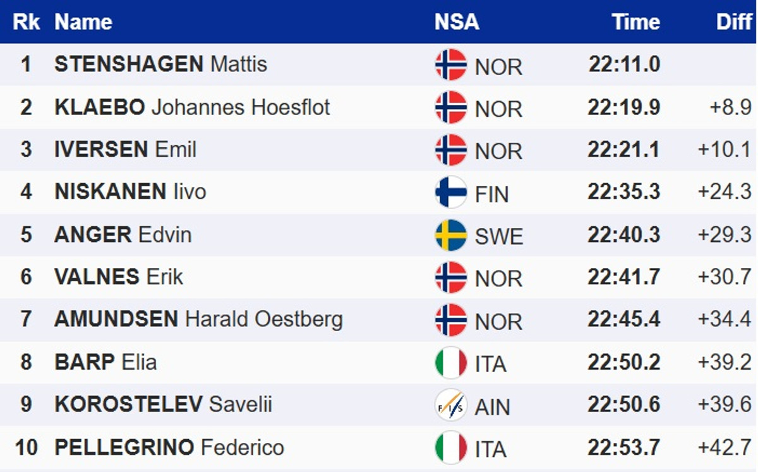Sort by the Name column header
The height and width of the screenshot is (472, 758).
point(83,22)
